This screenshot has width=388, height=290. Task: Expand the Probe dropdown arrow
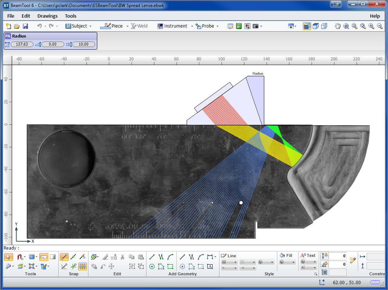pos(217,26)
